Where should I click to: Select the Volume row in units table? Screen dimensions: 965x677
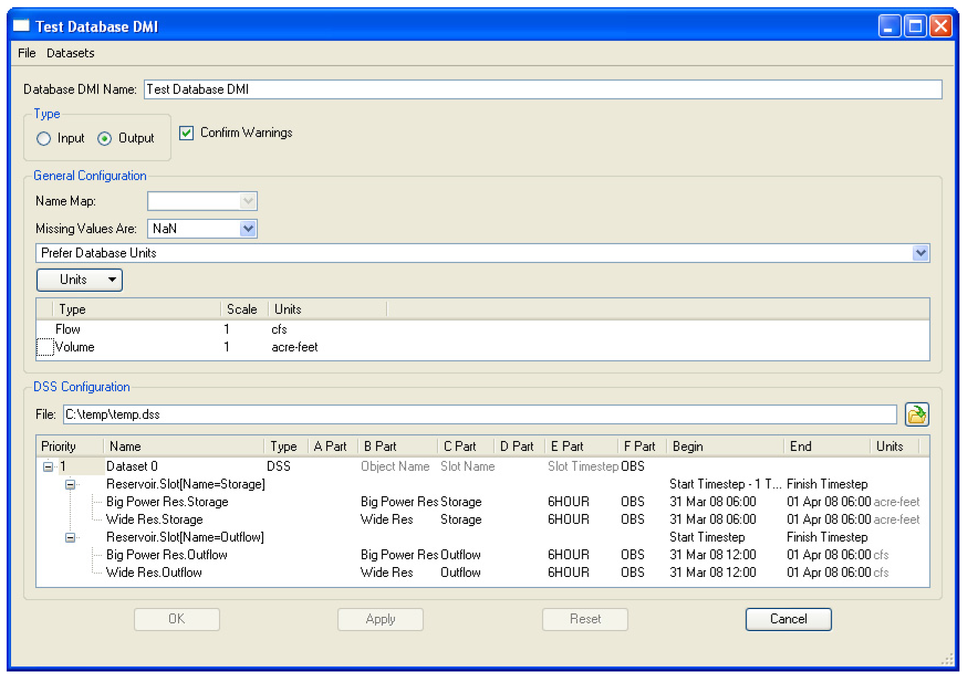point(75,347)
